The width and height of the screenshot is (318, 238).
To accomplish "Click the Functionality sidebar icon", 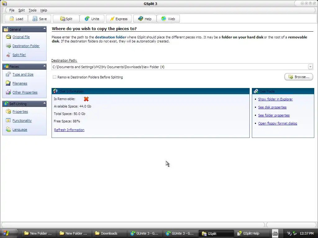I will coord(8,121).
